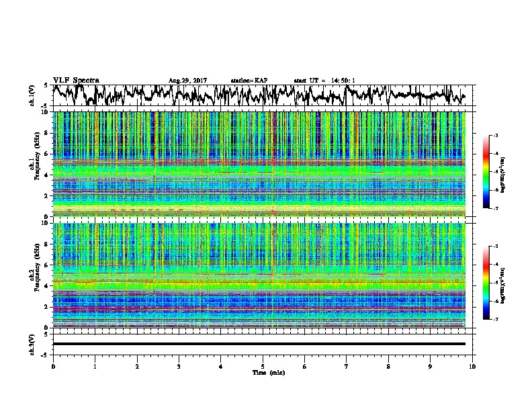532x411 pixels.
Task: Click time axis tick label '7'
Action: (x=347, y=367)
